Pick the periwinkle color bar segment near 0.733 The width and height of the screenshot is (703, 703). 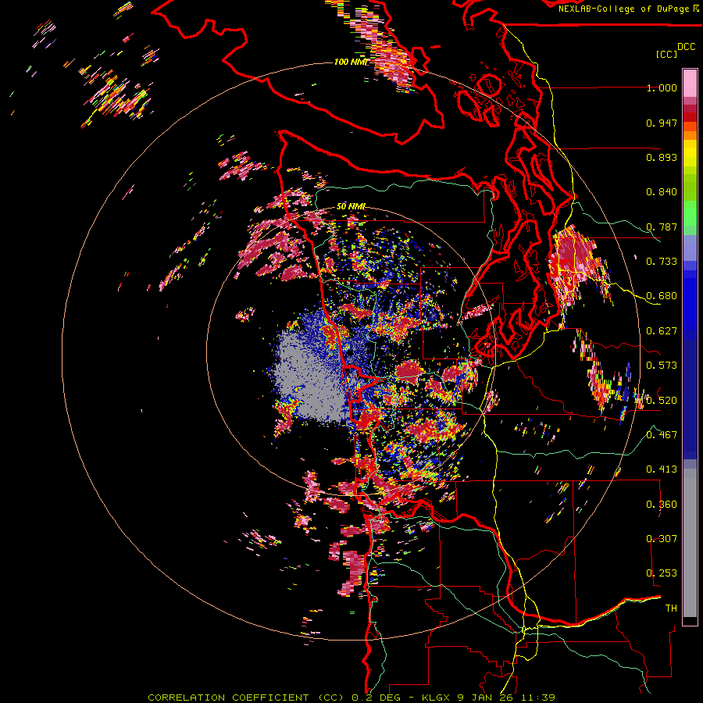click(x=690, y=248)
